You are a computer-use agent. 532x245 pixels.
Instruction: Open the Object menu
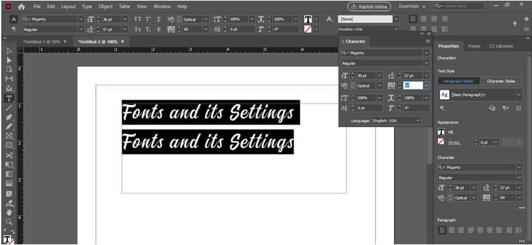106,7
